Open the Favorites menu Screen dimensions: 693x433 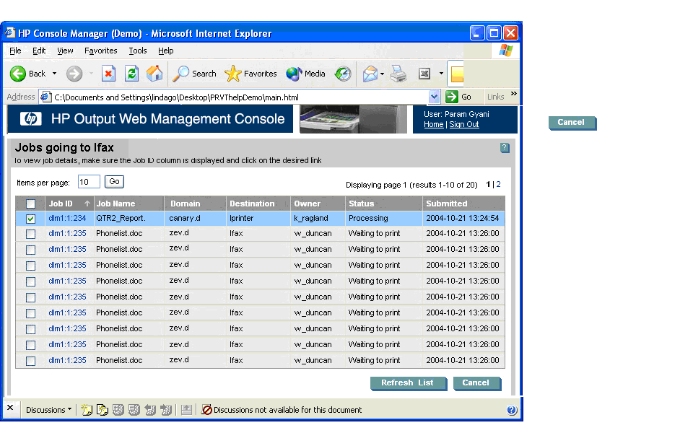tap(100, 51)
